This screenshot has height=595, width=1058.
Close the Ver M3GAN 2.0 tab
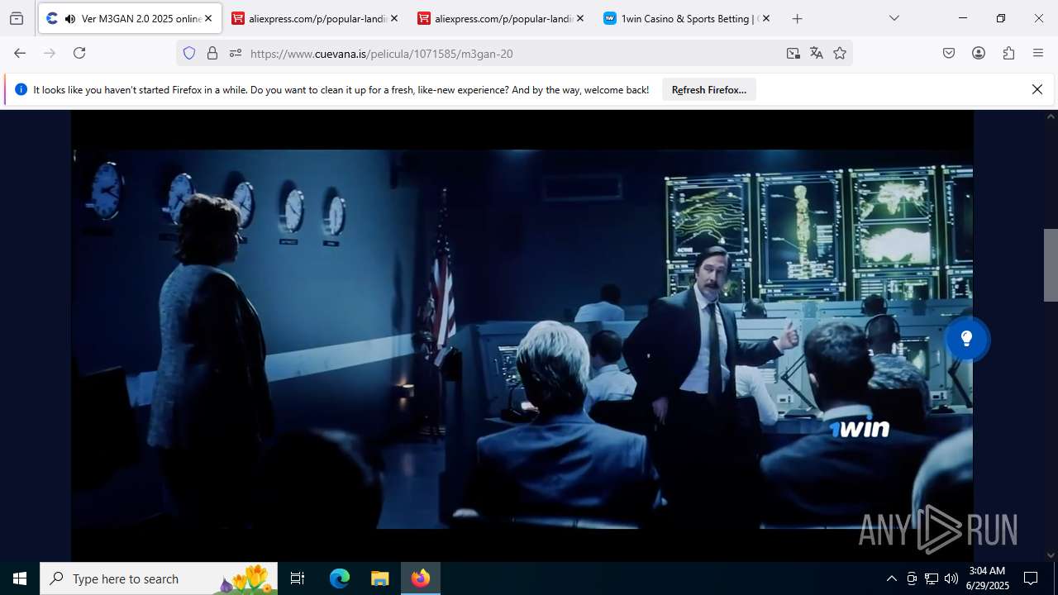[x=208, y=18]
